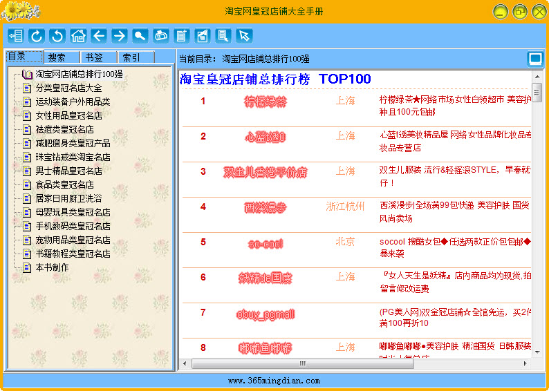
Task: Select 男士精品皇冠名店 entry
Action: 69,171
